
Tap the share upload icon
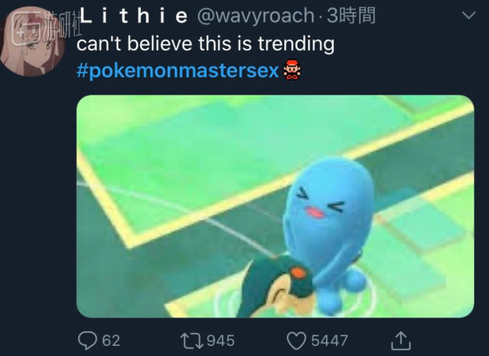(401, 340)
